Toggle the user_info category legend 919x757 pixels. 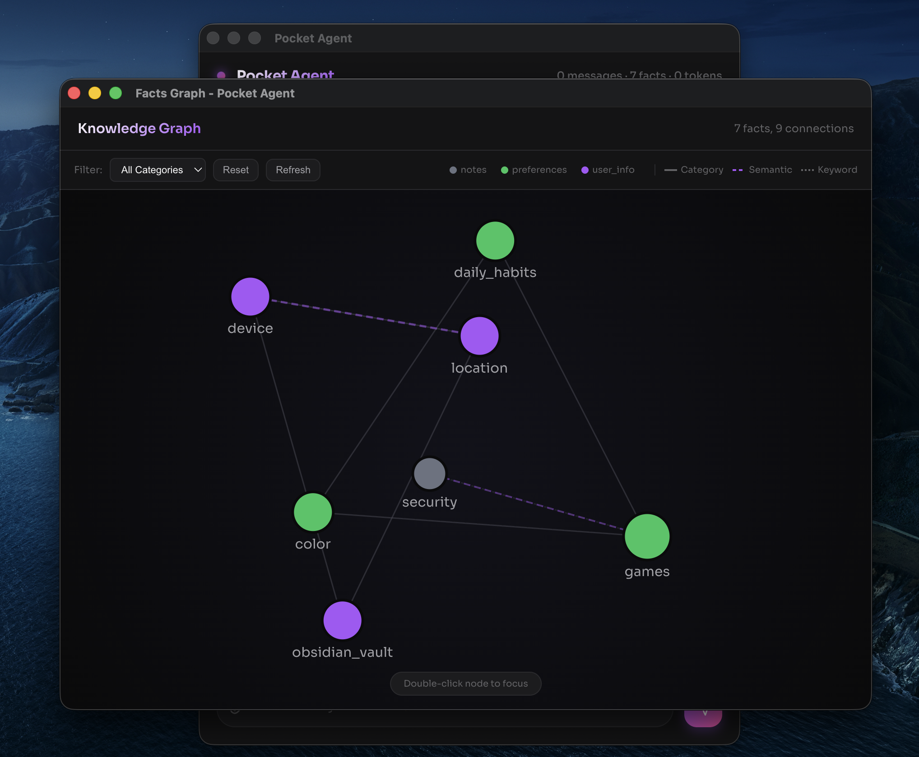pyautogui.click(x=608, y=170)
